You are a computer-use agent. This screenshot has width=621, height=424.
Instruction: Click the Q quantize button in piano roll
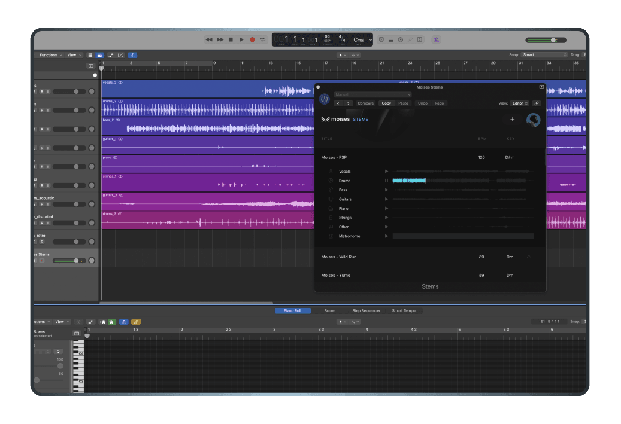point(58,352)
